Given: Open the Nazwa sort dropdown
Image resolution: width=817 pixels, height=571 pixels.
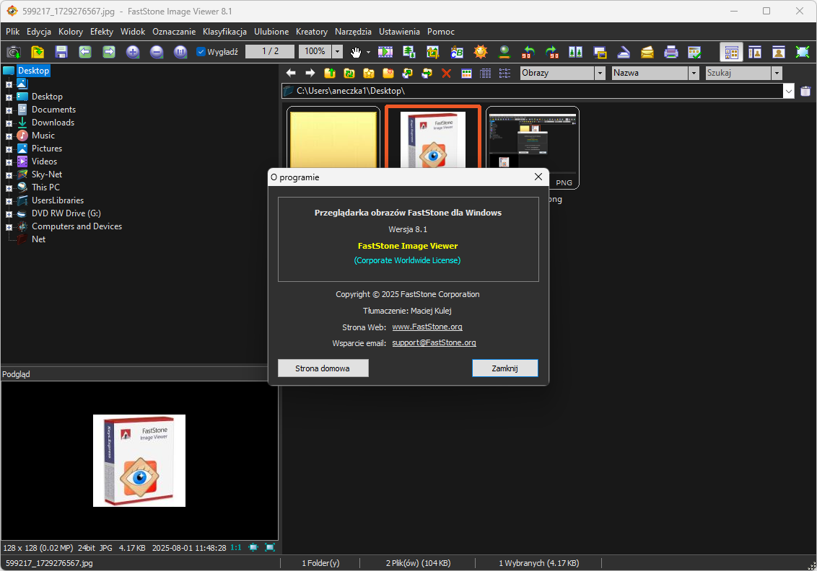Looking at the screenshot, I should coord(694,73).
